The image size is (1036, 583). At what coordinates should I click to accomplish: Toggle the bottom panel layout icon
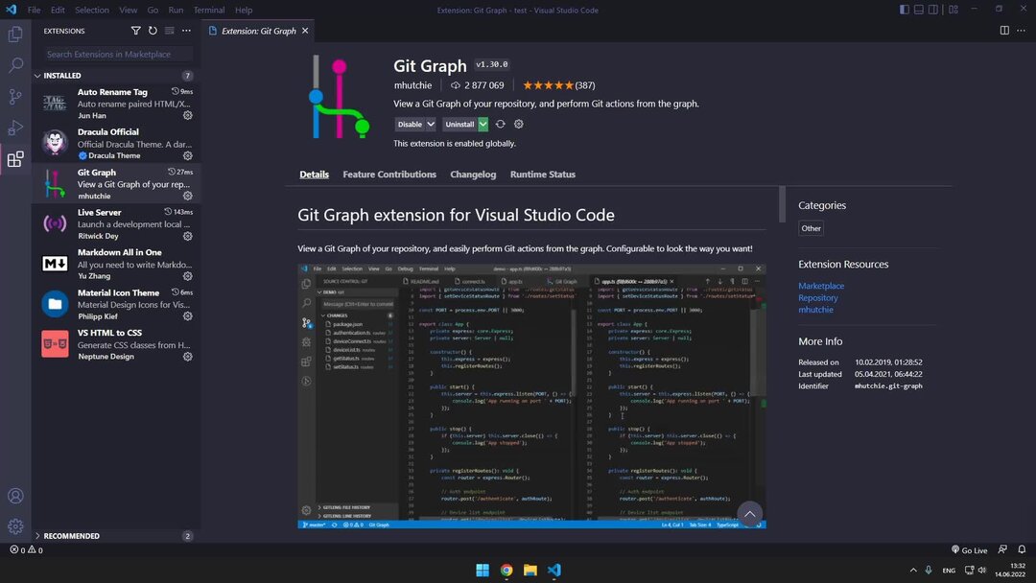pyautogui.click(x=918, y=10)
